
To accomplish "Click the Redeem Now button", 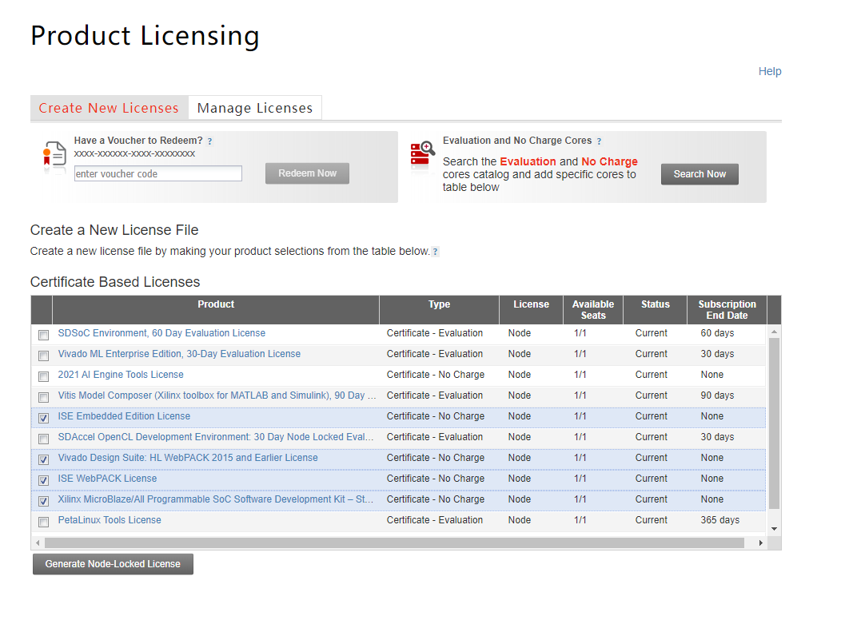I will [x=307, y=173].
